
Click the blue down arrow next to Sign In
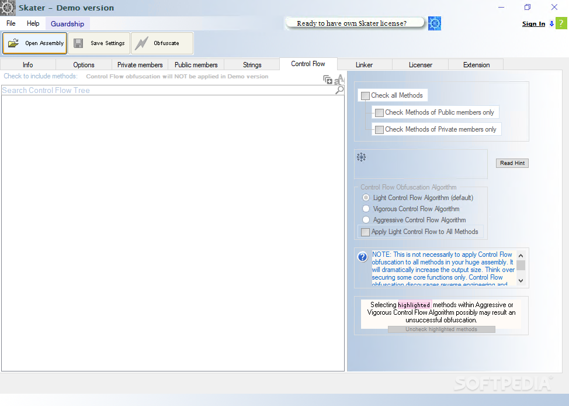tap(551, 23)
